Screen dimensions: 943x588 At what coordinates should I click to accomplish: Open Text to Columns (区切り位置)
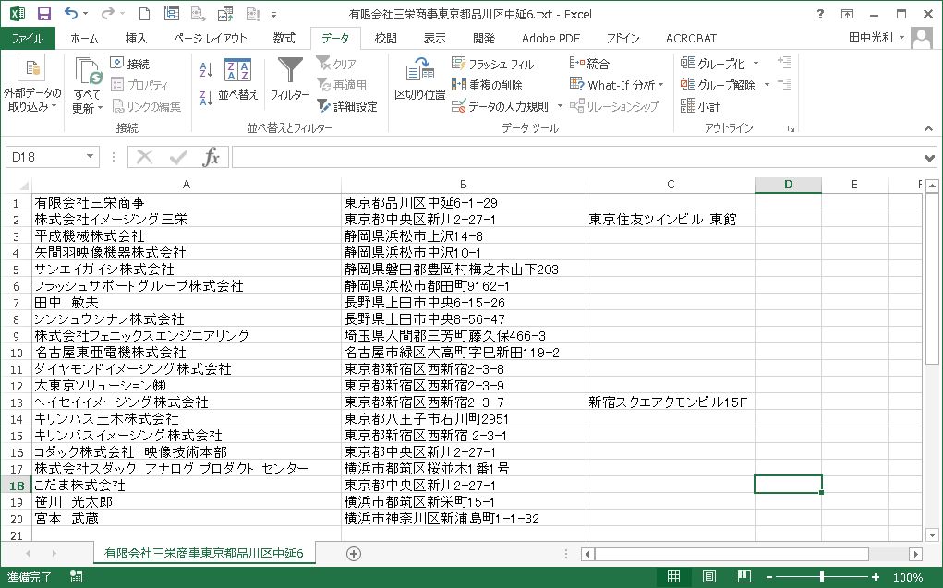pos(420,79)
